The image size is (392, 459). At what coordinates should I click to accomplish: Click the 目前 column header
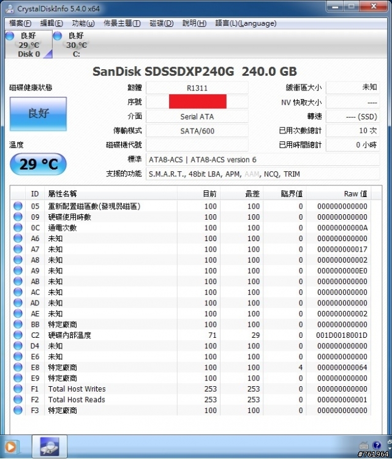(x=198, y=193)
